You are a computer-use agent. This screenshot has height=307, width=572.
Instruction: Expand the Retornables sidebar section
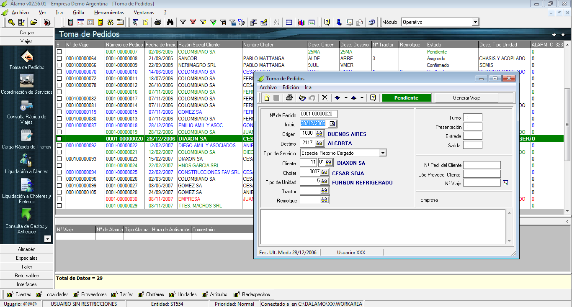click(27, 275)
